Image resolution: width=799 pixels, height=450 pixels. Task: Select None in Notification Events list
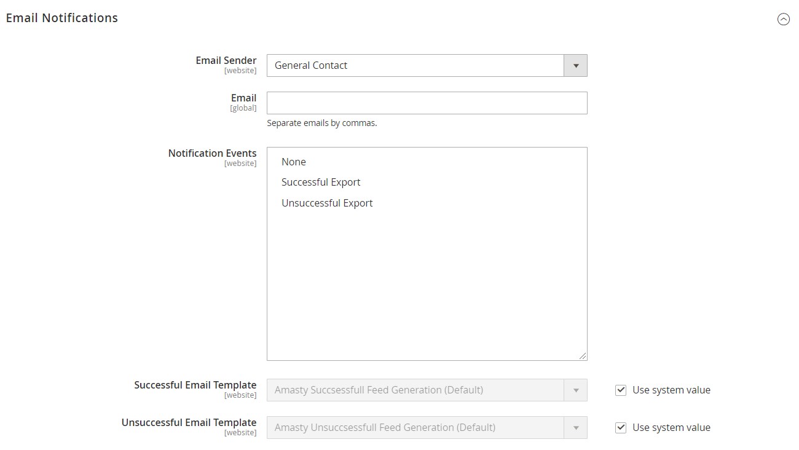coord(294,162)
